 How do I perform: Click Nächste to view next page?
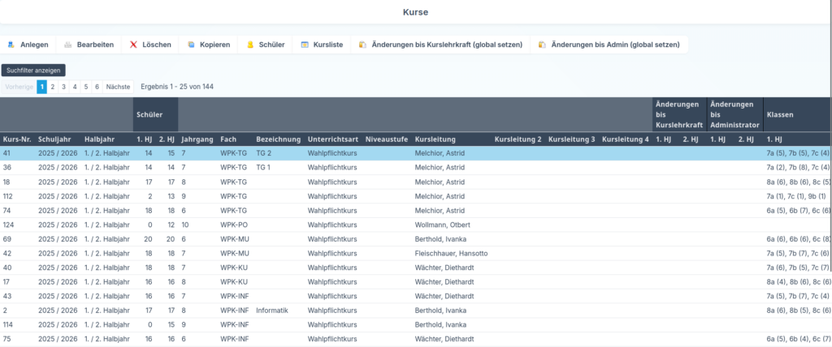[x=119, y=87]
